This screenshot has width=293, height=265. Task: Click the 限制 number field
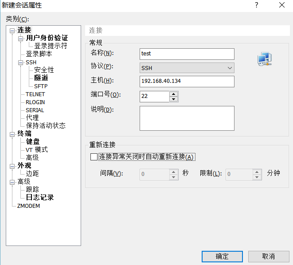(x=239, y=175)
